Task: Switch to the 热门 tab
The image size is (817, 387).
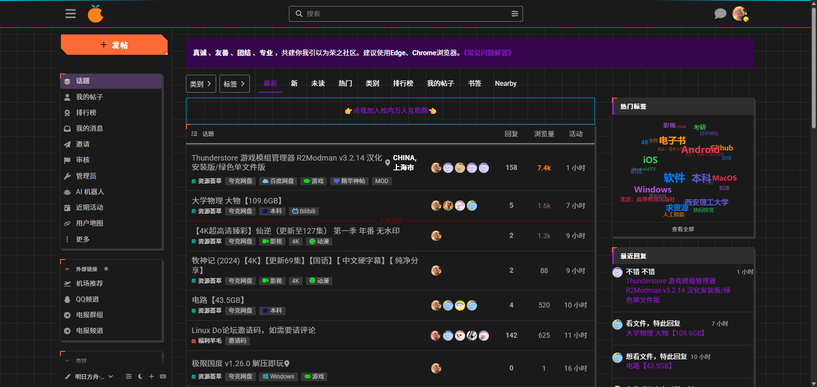Action: tap(345, 83)
